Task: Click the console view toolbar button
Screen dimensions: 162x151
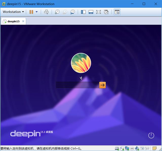Action: click(117, 12)
